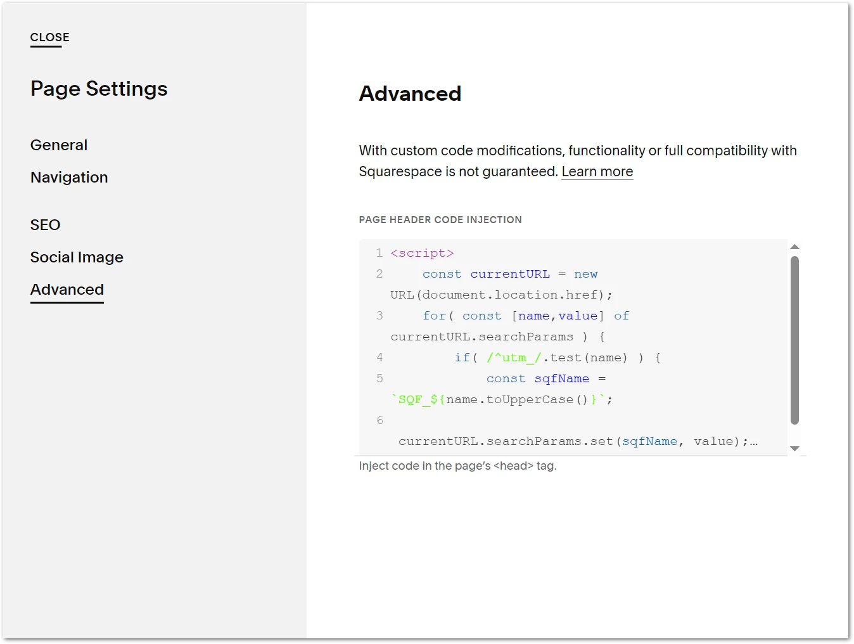Open the General settings section
This screenshot has height=644, width=854.
[59, 145]
